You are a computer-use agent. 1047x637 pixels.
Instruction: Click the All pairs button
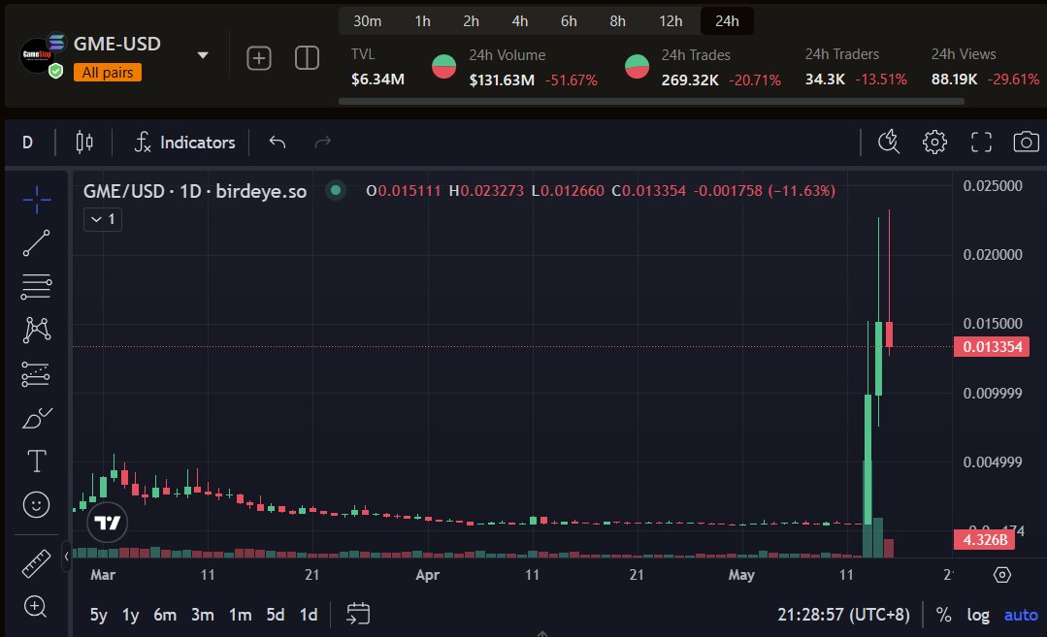[x=108, y=73]
